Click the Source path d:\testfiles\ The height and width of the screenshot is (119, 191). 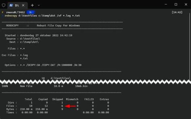tap(30, 39)
